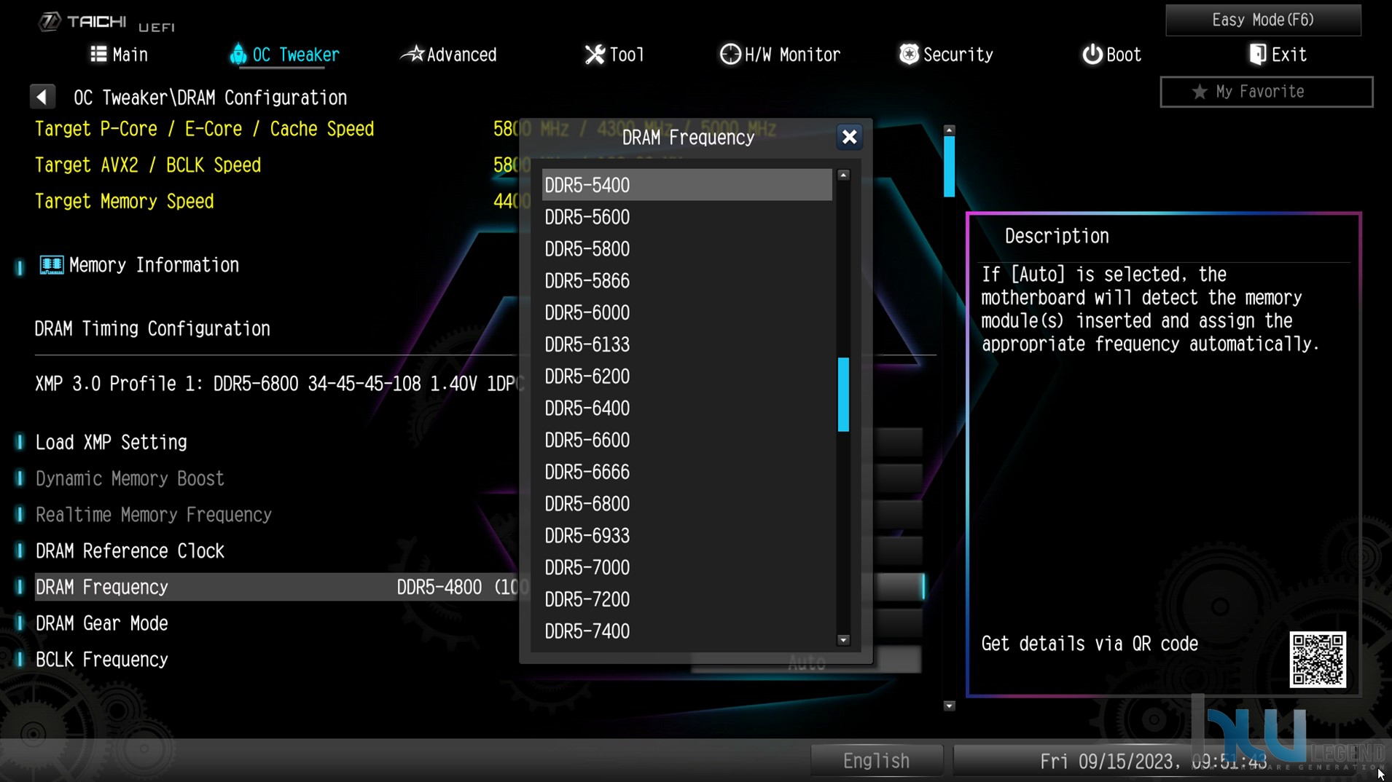Click the Memory Information module icon

[x=51, y=265]
